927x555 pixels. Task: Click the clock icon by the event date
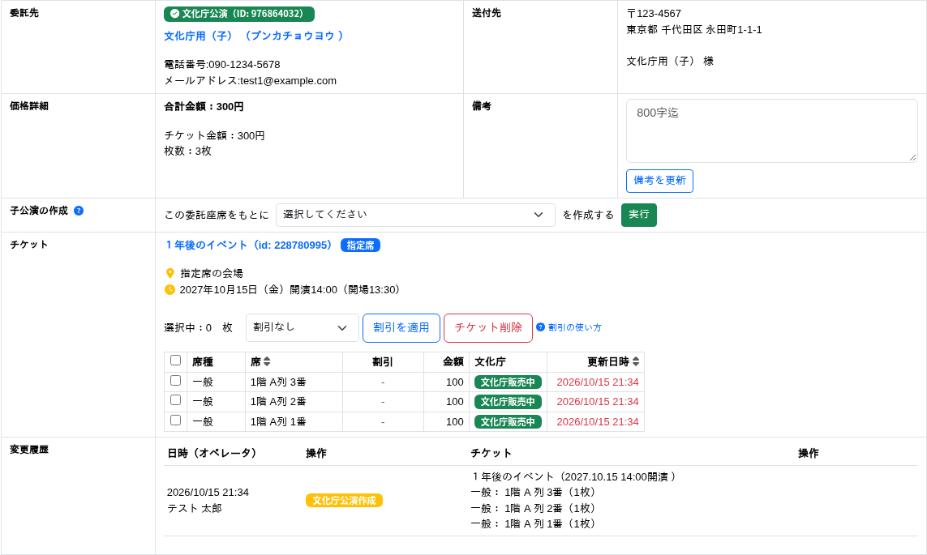tap(170, 289)
